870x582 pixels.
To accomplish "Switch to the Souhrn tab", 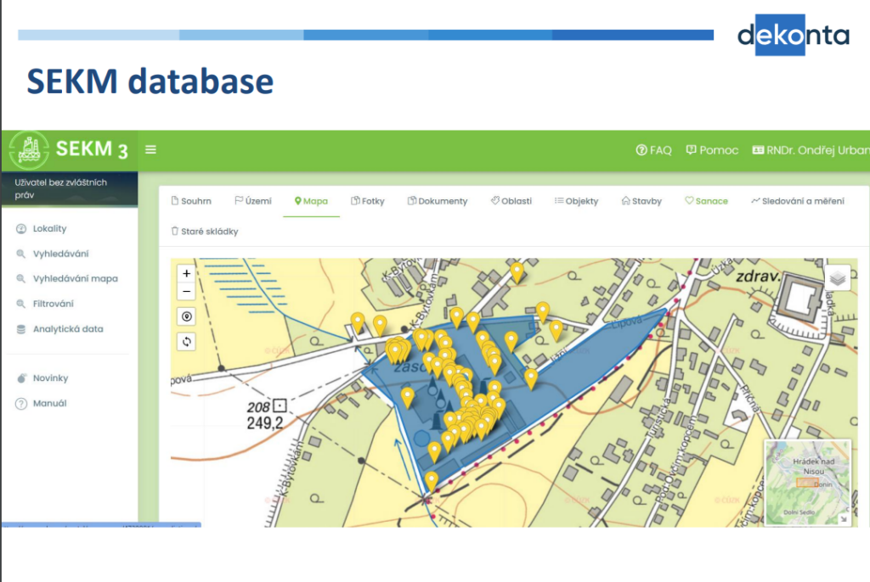I will pos(191,201).
